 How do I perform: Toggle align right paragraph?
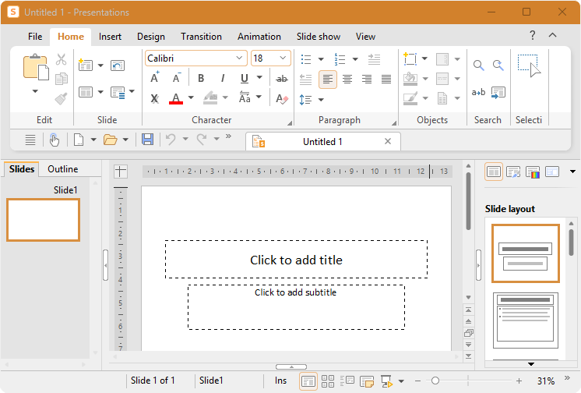pos(367,79)
